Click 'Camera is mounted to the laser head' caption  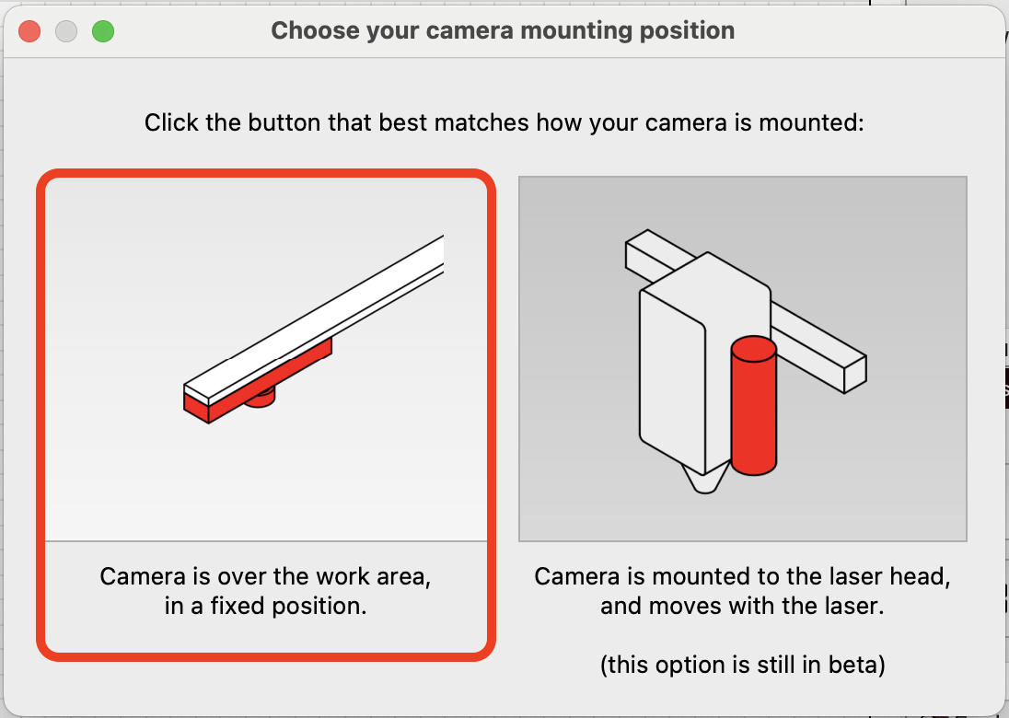(x=742, y=576)
